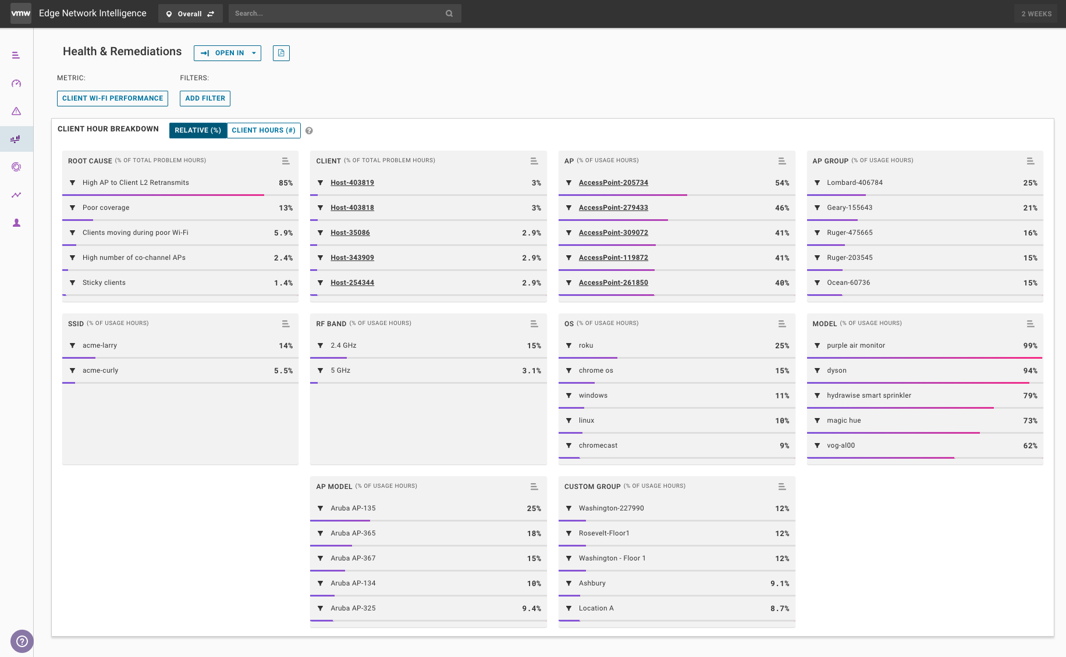
Task: Open the Host-254344 client link
Action: tap(352, 283)
